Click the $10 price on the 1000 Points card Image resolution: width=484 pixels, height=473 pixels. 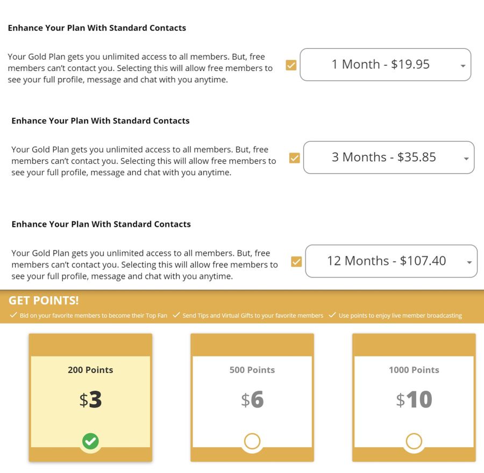point(414,399)
